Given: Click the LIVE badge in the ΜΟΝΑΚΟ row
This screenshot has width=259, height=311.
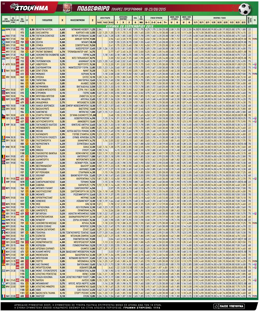Looking at the screenshot, I should (x=18, y=74).
